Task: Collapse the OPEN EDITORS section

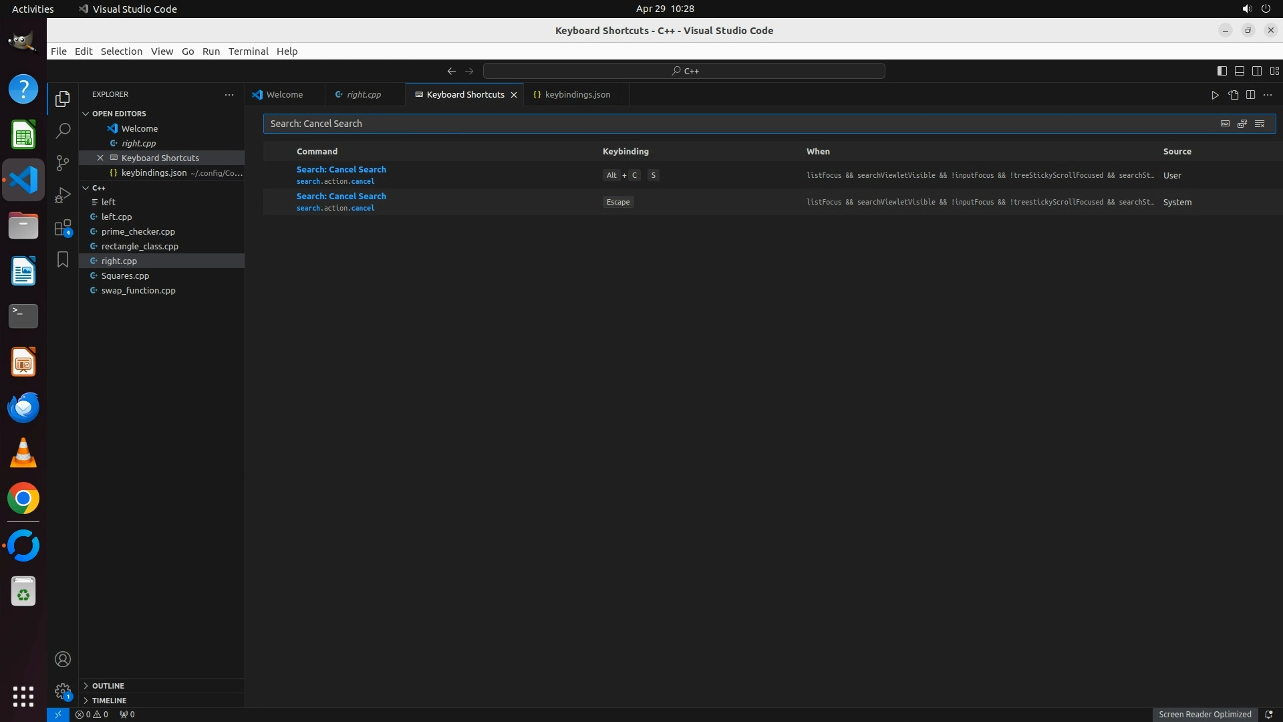Action: [x=119, y=114]
